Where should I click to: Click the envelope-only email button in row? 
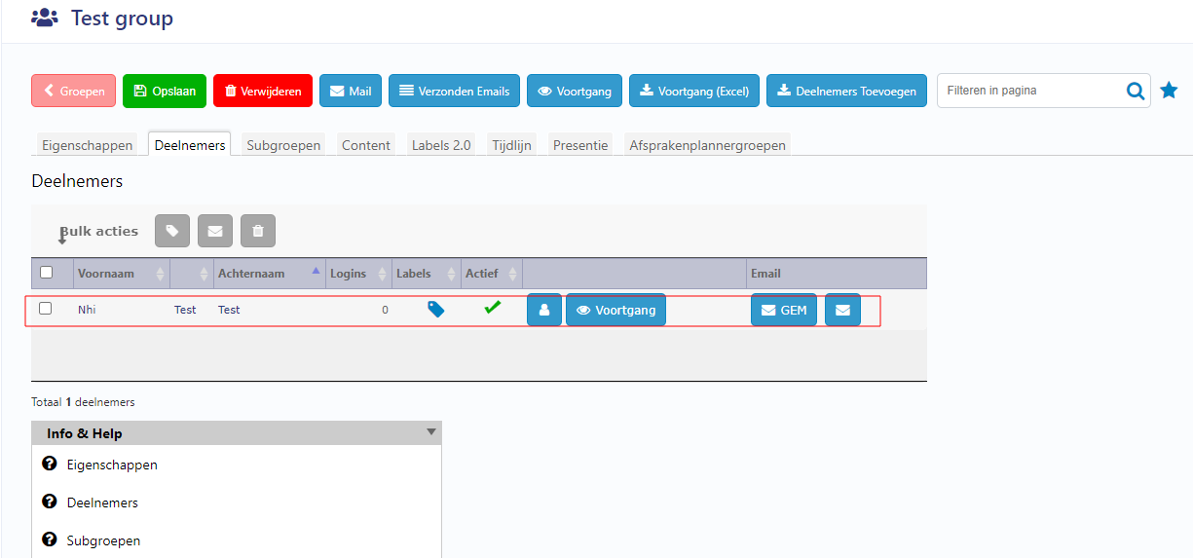point(842,311)
